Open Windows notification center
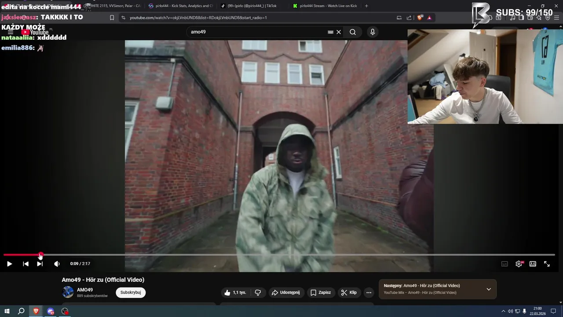This screenshot has width=563, height=317. coord(554,311)
